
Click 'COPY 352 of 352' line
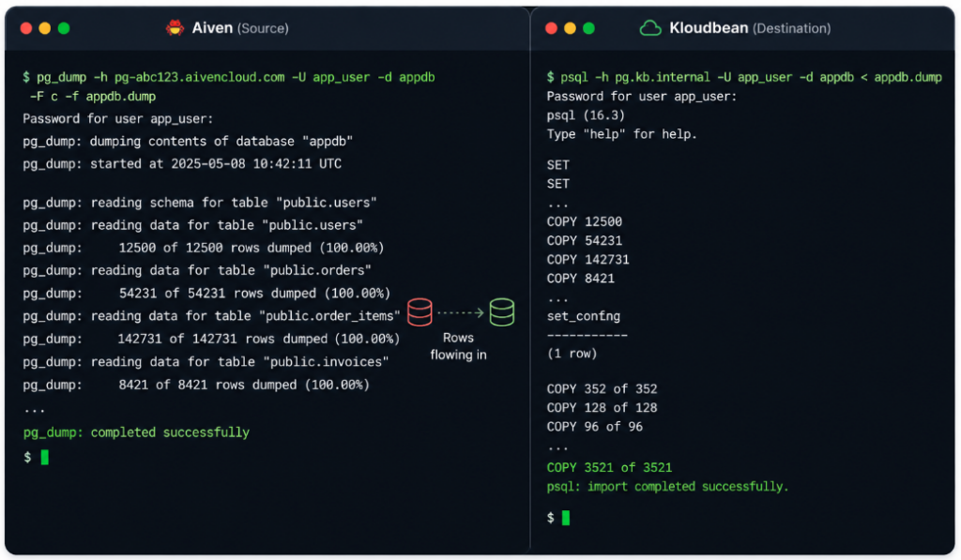click(x=602, y=389)
